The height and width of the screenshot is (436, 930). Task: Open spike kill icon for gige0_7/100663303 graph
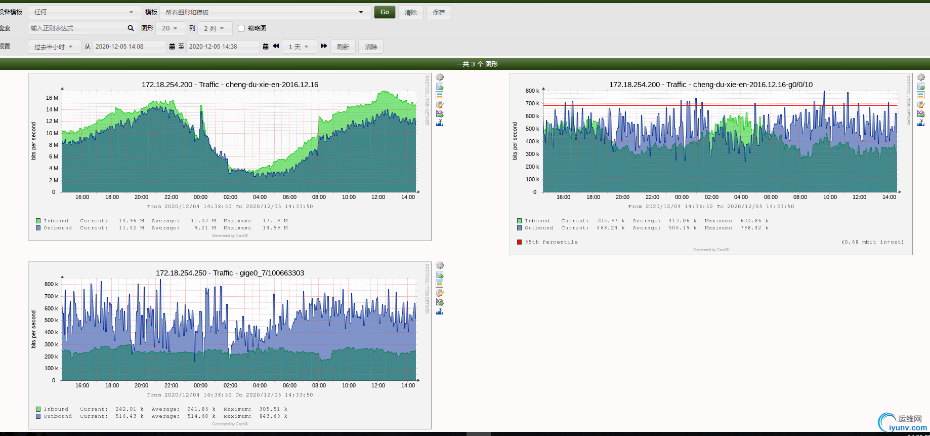440,311
